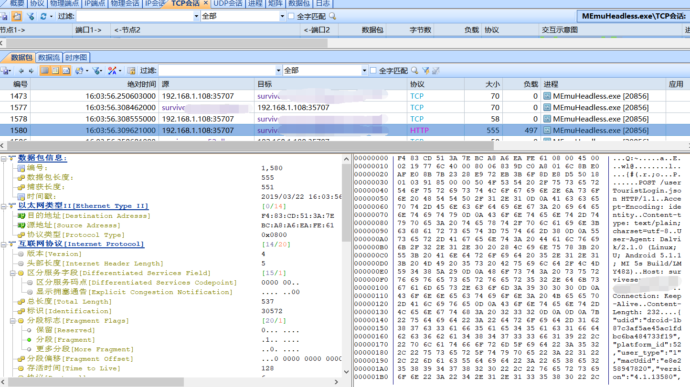Collapse the 分段标志 tree node

tap(13, 321)
